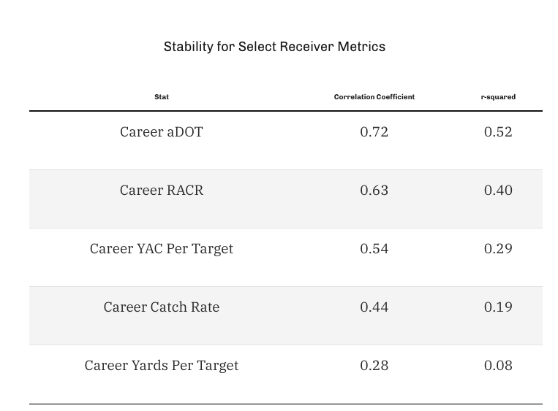Click the Career RACR row label

click(x=162, y=191)
